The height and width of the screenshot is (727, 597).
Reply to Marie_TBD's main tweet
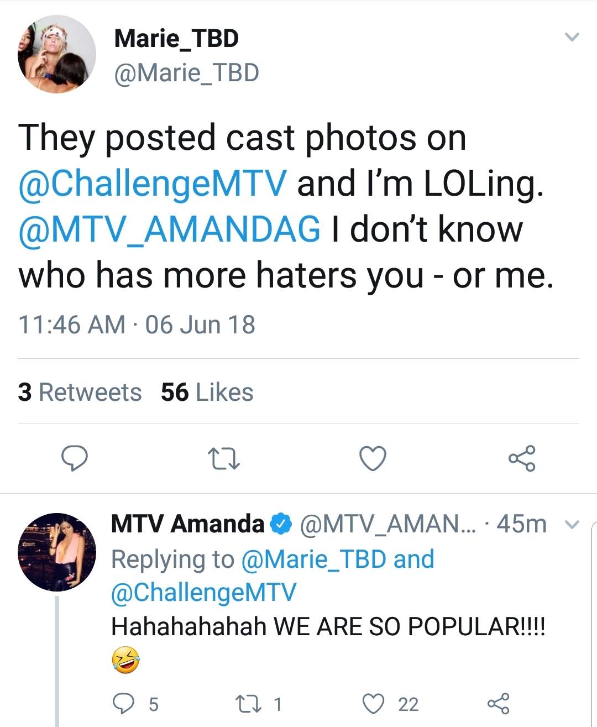pyautogui.click(x=74, y=458)
